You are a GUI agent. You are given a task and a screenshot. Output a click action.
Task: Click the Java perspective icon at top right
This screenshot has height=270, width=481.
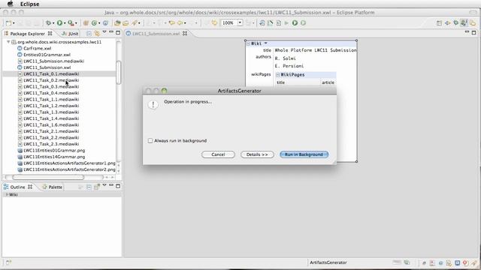(464, 23)
